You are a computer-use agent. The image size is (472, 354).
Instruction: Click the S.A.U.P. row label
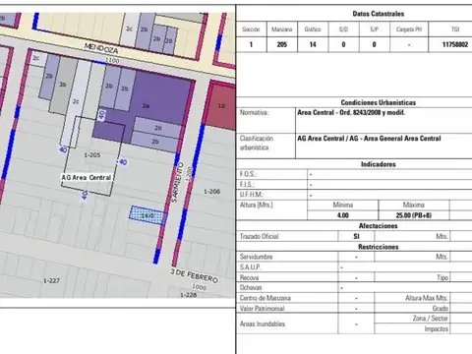(250, 267)
